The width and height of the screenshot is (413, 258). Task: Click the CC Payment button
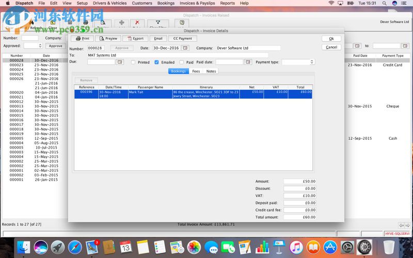click(x=183, y=38)
